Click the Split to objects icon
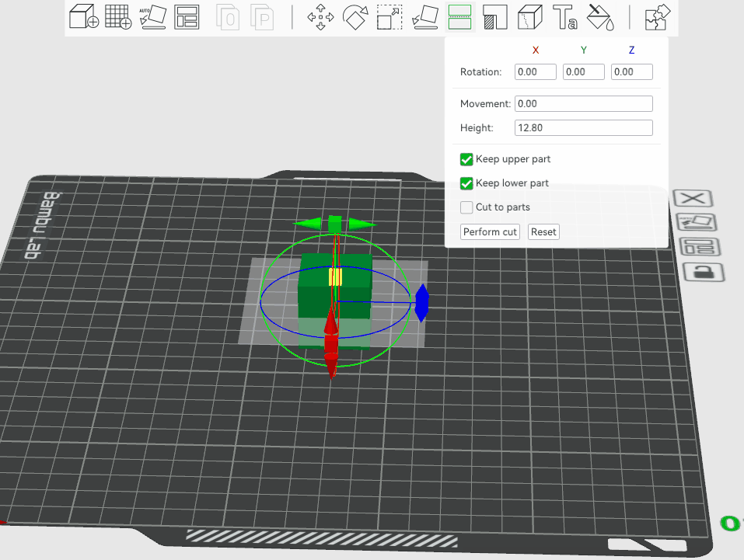 (228, 18)
